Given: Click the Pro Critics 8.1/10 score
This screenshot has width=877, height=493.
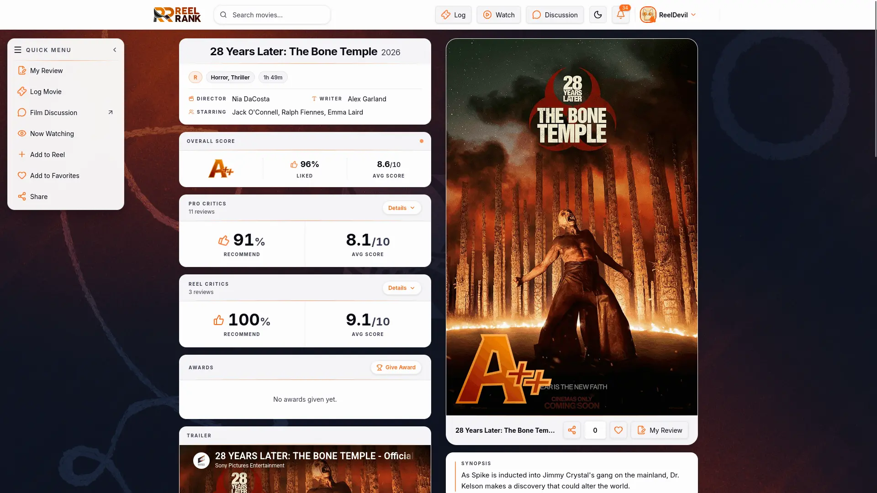Looking at the screenshot, I should pyautogui.click(x=368, y=240).
